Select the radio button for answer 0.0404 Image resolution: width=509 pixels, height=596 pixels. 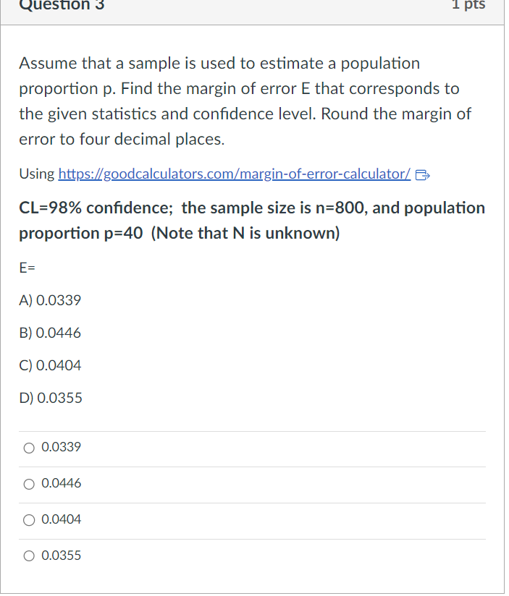click(x=28, y=519)
